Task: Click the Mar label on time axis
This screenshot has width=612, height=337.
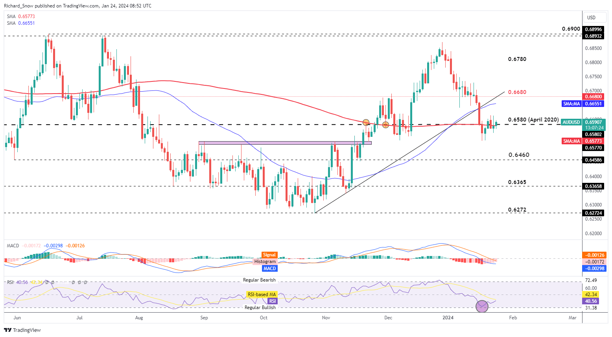Action: [x=573, y=318]
